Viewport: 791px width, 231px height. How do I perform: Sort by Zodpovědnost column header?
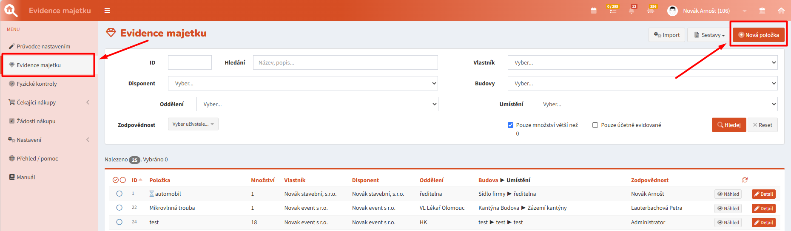click(x=650, y=180)
